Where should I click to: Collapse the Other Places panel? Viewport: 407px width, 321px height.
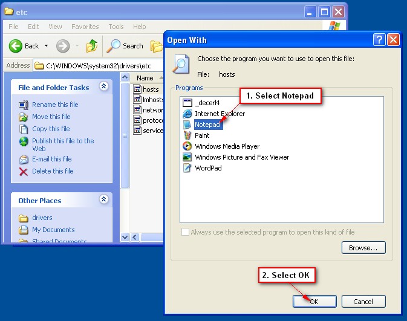point(104,199)
